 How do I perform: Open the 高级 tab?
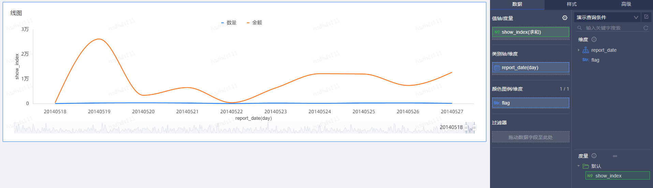click(x=626, y=4)
